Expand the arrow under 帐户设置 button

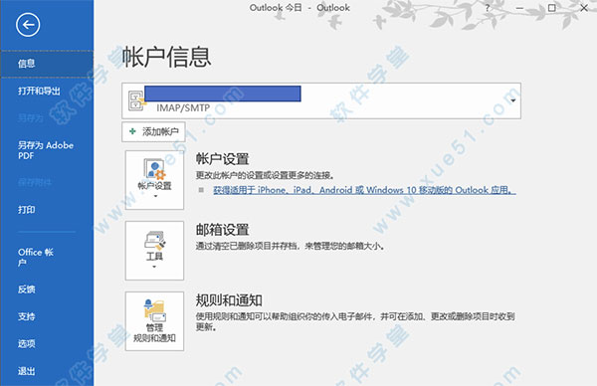(x=155, y=196)
